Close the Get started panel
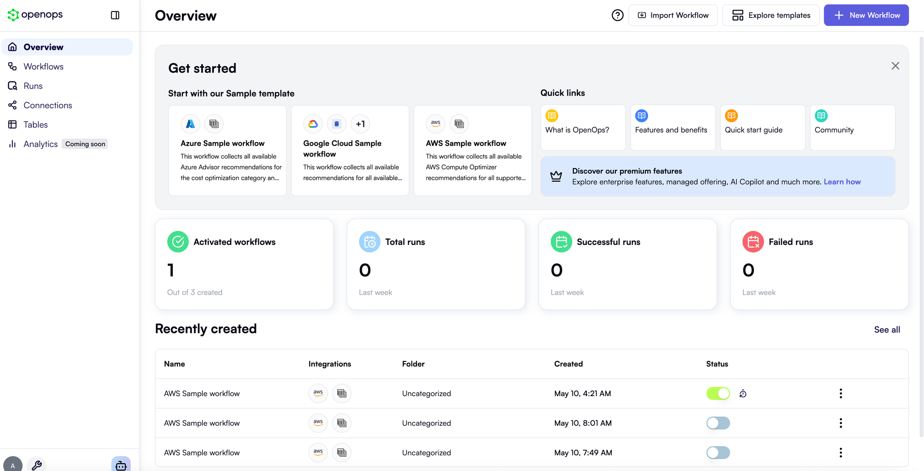The height and width of the screenshot is (471, 924). 895,66
